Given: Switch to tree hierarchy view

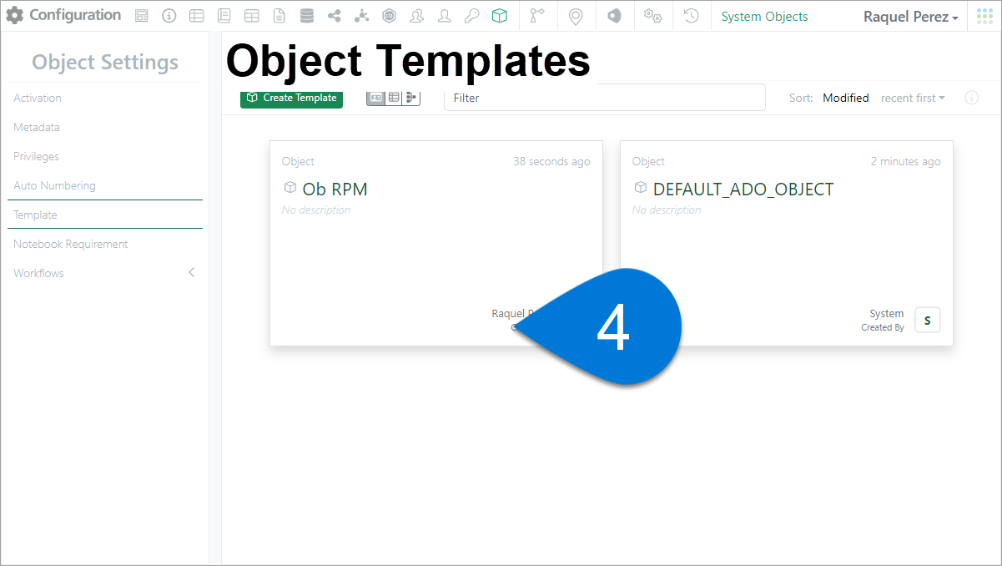Looking at the screenshot, I should (411, 98).
